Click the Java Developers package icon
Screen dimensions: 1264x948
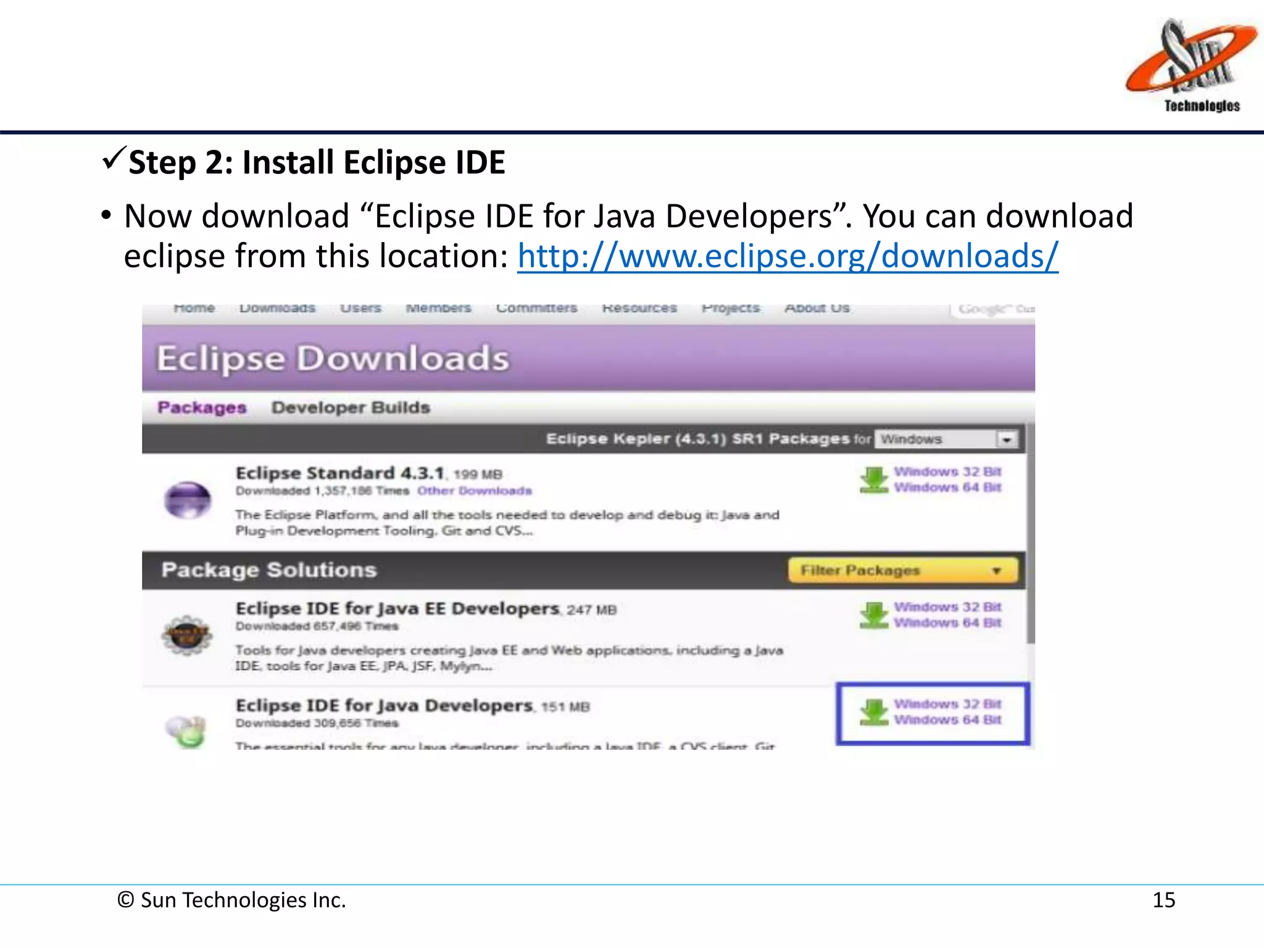[x=186, y=731]
